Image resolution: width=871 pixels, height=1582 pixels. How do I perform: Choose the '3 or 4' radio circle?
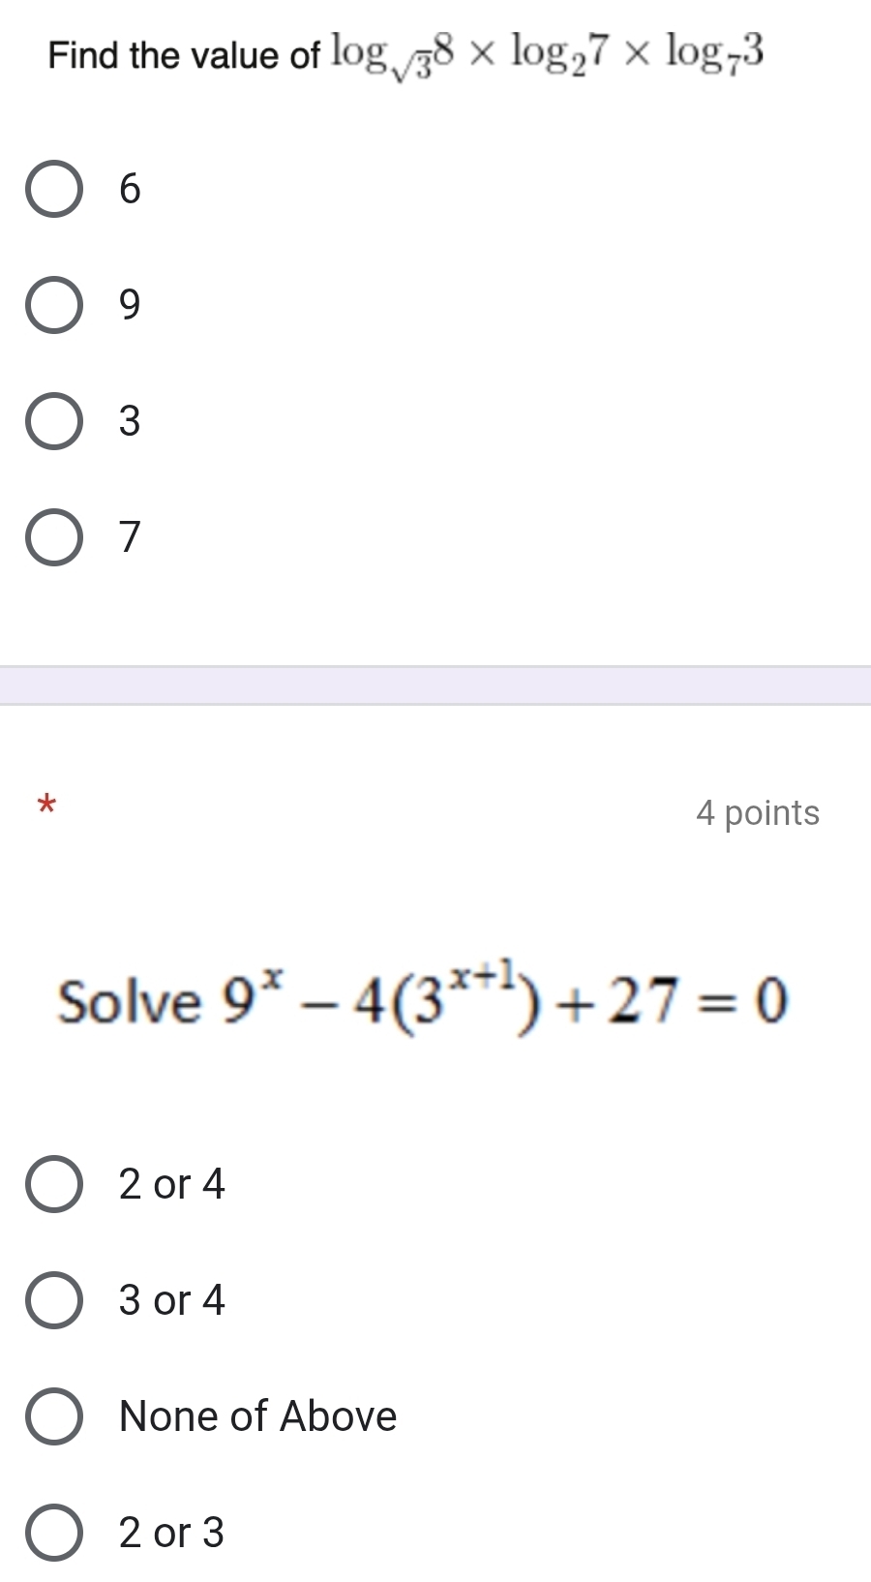tap(53, 1300)
